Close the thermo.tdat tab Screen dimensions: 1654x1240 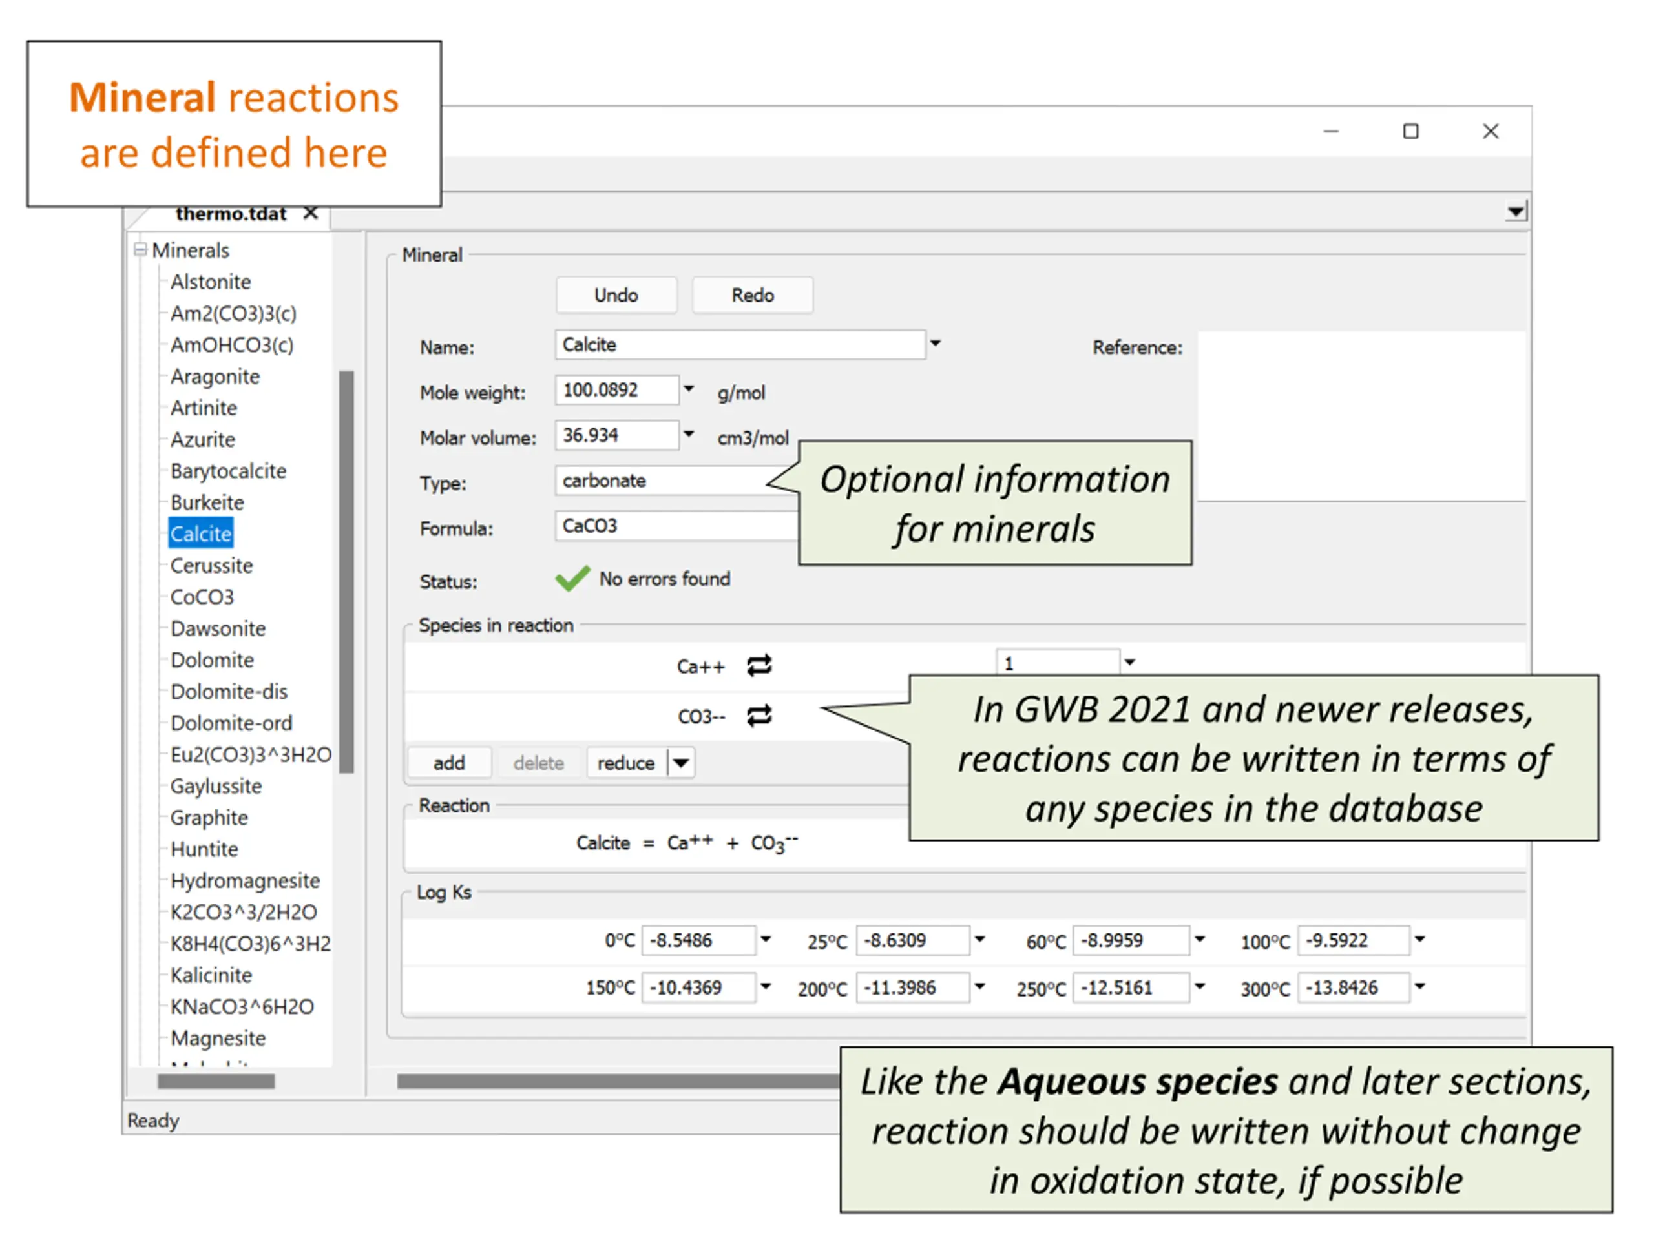point(311,214)
